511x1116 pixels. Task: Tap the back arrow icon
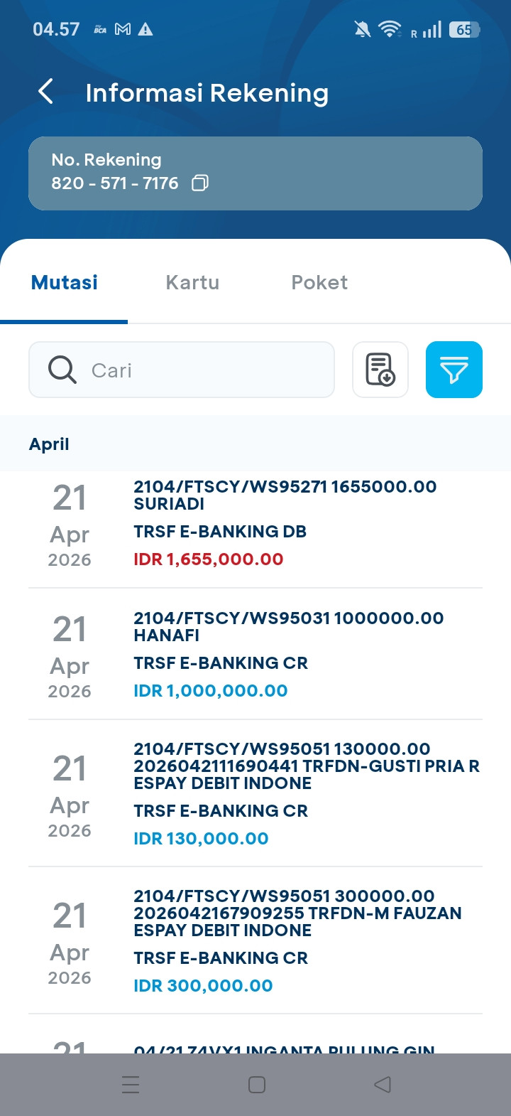[46, 92]
